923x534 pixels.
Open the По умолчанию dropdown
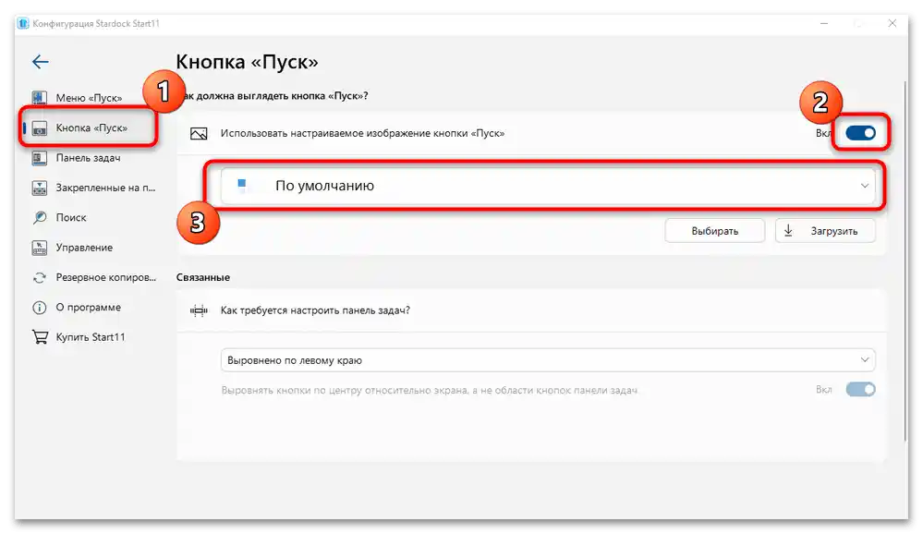tap(547, 185)
